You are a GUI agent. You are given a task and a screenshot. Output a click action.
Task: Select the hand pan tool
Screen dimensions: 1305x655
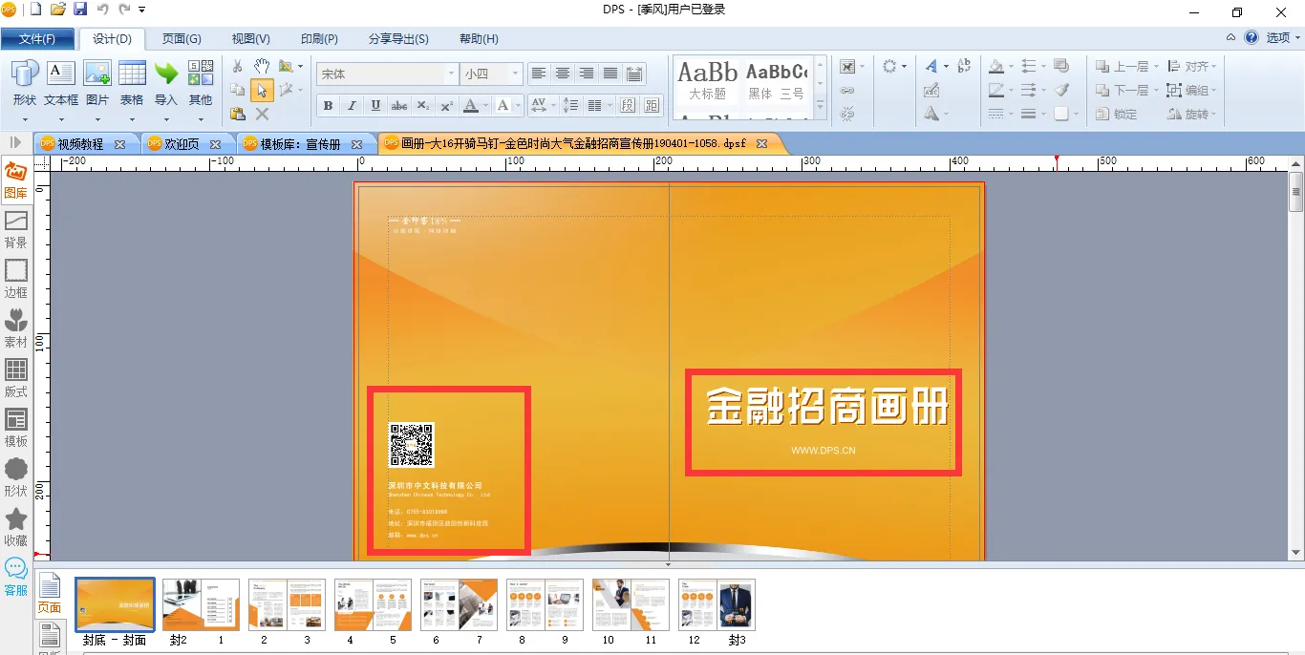[262, 66]
